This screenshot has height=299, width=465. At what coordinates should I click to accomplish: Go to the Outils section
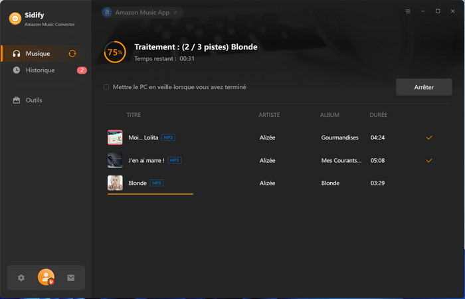pyautogui.click(x=34, y=100)
